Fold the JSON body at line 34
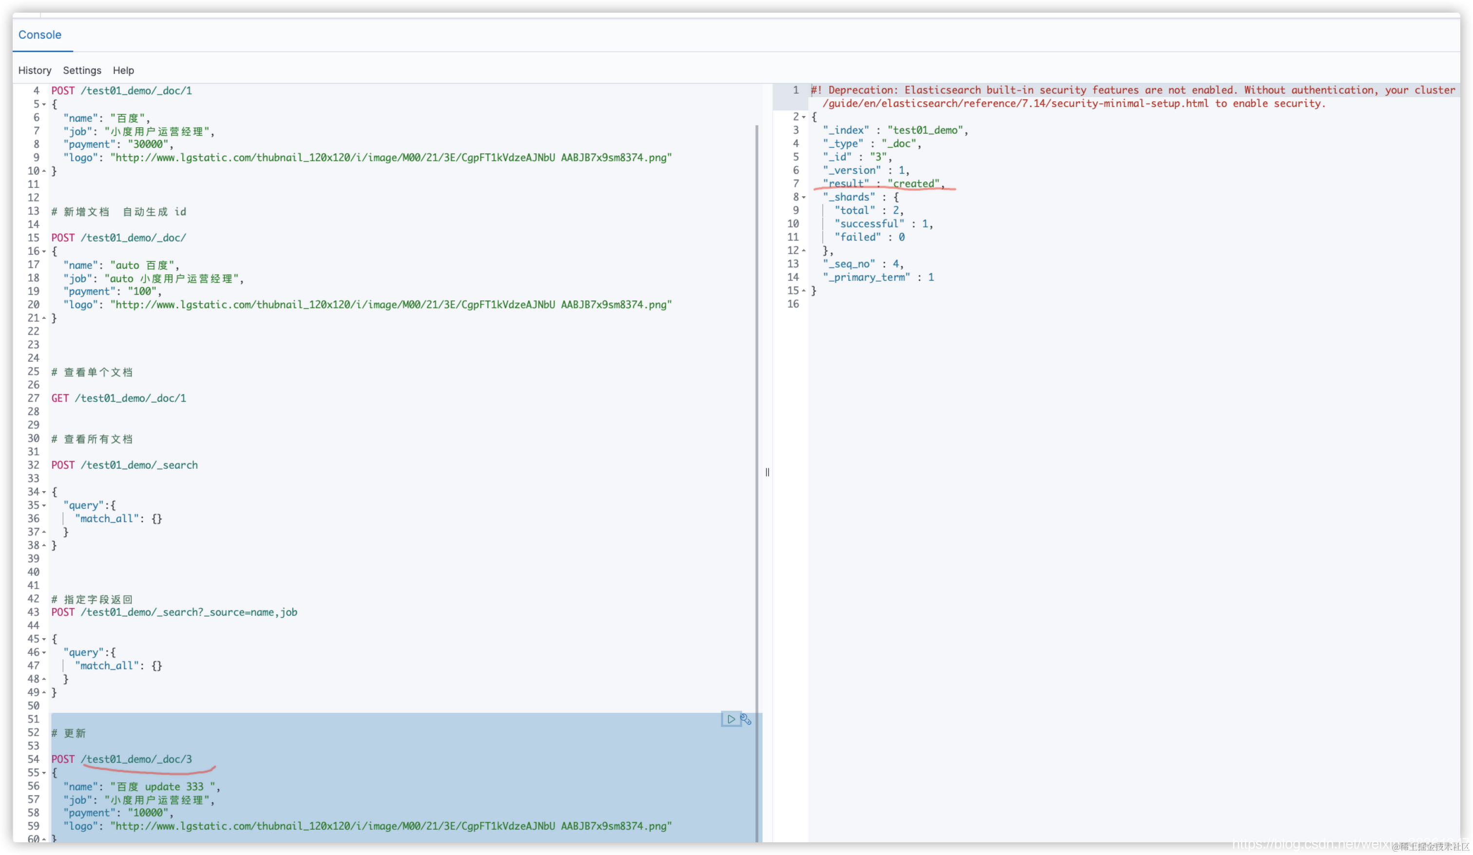 [x=44, y=492]
